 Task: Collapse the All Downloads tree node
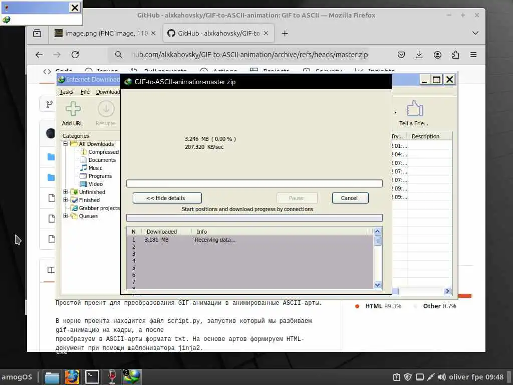(66, 144)
